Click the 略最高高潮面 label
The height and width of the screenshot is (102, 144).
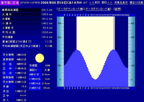click(10, 10)
